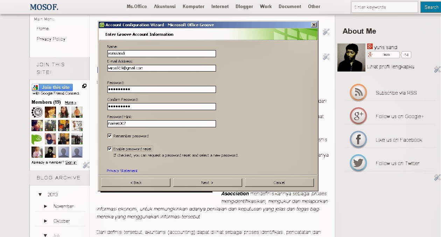Image resolution: width=441 pixels, height=237 pixels.
Task: Open the Blogger menu item
Action: pyautogui.click(x=244, y=6)
